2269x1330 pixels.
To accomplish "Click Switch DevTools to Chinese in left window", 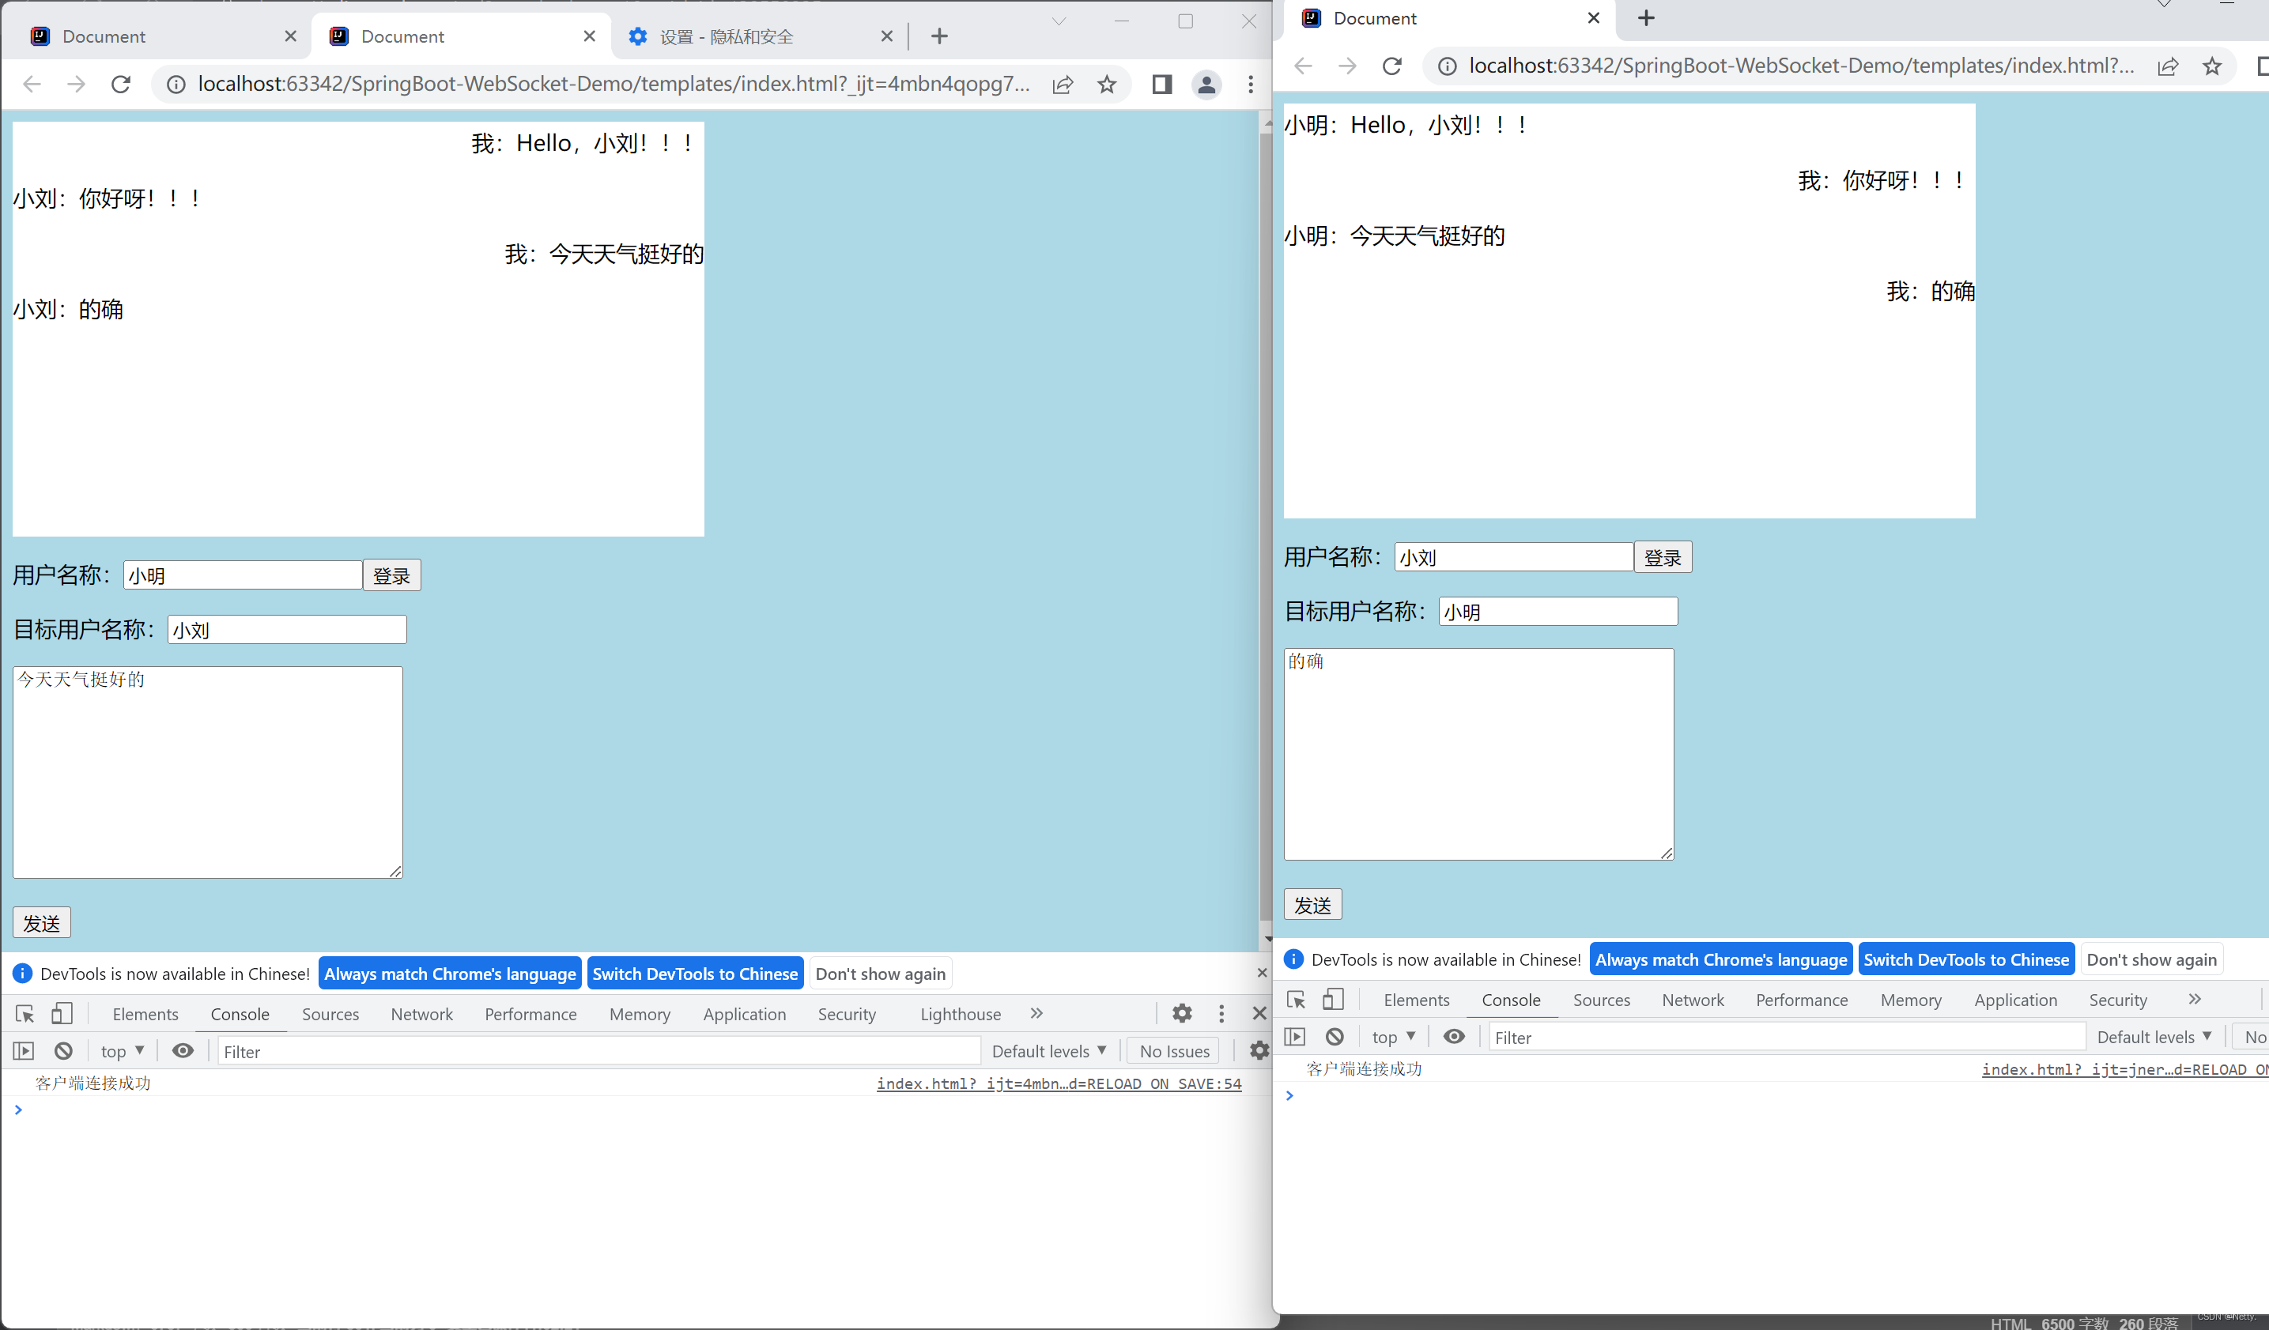I will tap(695, 974).
